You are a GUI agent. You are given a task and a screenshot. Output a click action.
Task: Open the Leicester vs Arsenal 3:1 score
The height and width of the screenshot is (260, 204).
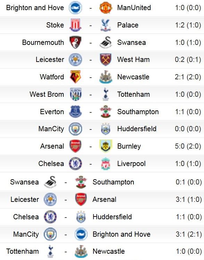point(189,199)
